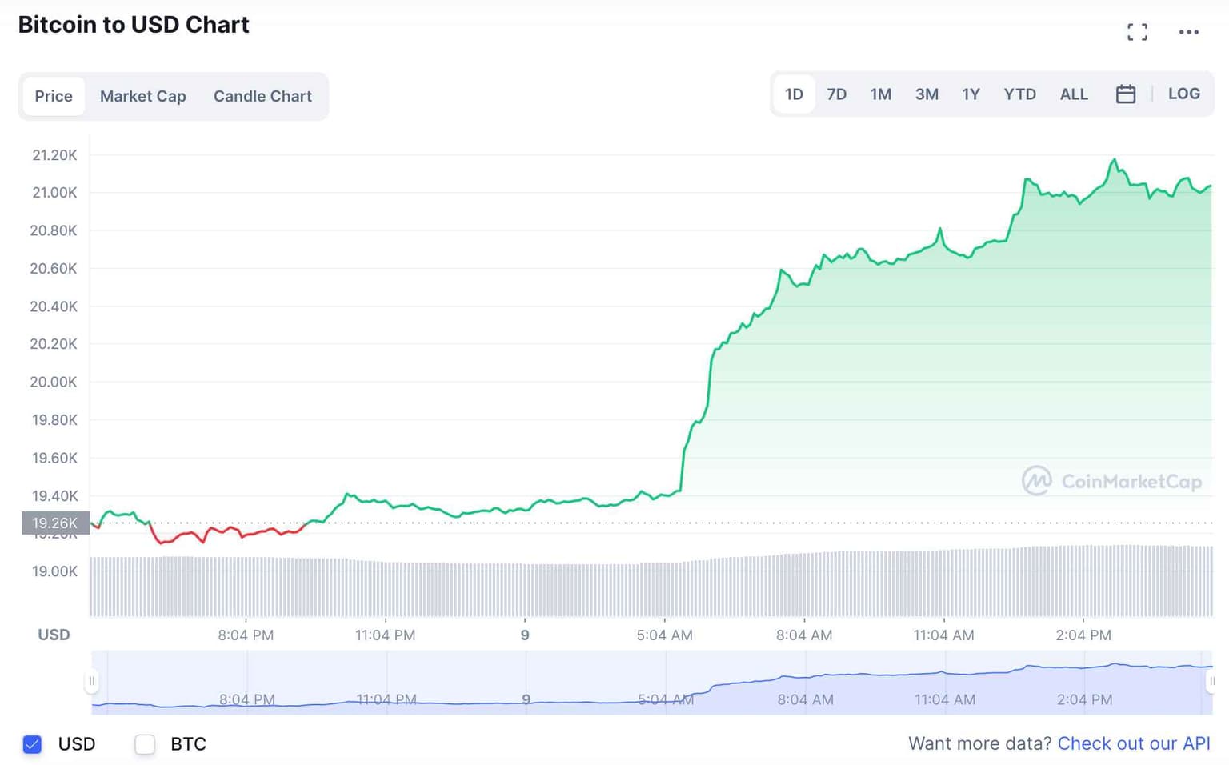Viewport: 1229px width, 765px height.
Task: Click the CoinMarketCap watermark logo
Action: (x=1112, y=481)
